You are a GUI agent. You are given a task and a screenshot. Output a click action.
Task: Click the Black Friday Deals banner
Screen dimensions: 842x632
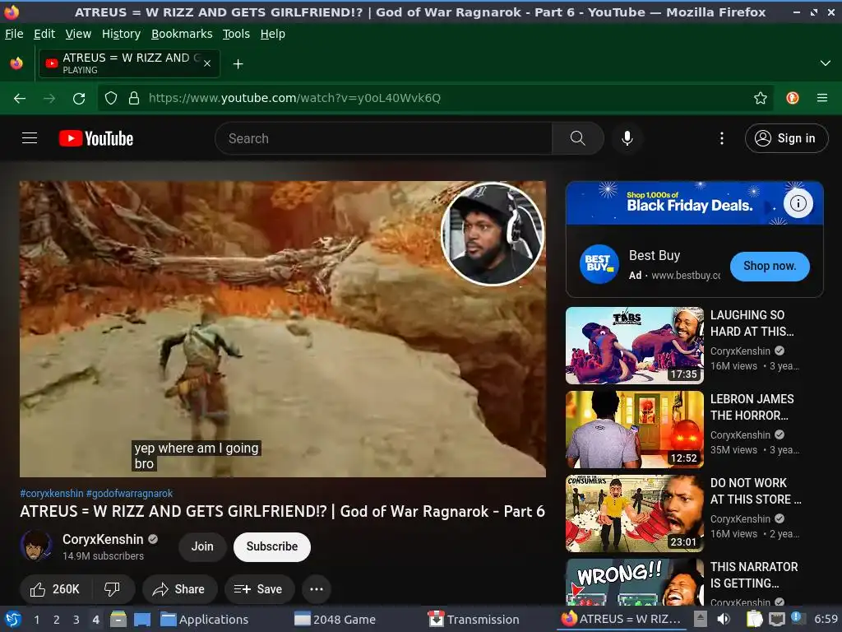point(694,202)
